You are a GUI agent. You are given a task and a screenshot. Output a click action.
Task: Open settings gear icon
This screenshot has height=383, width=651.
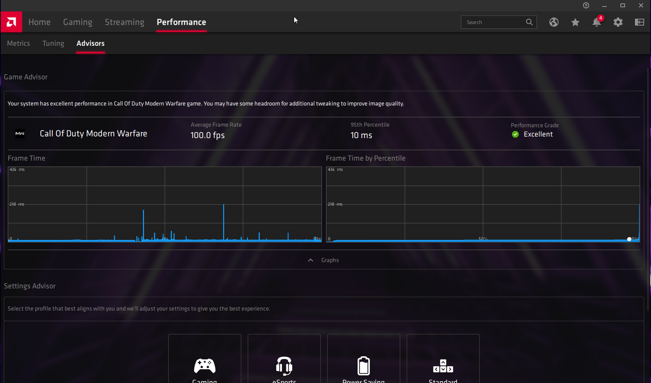(x=618, y=22)
